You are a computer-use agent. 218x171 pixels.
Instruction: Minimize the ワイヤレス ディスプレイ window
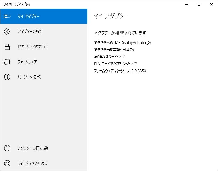[186, 4]
